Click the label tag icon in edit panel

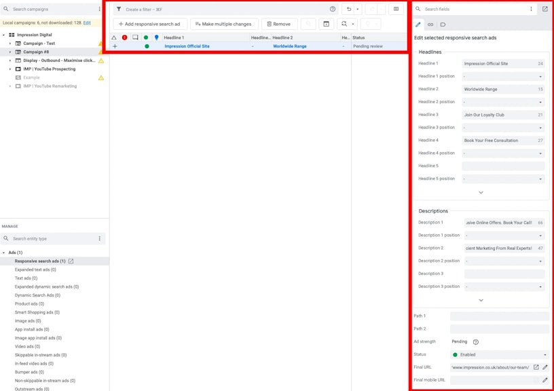(x=443, y=24)
